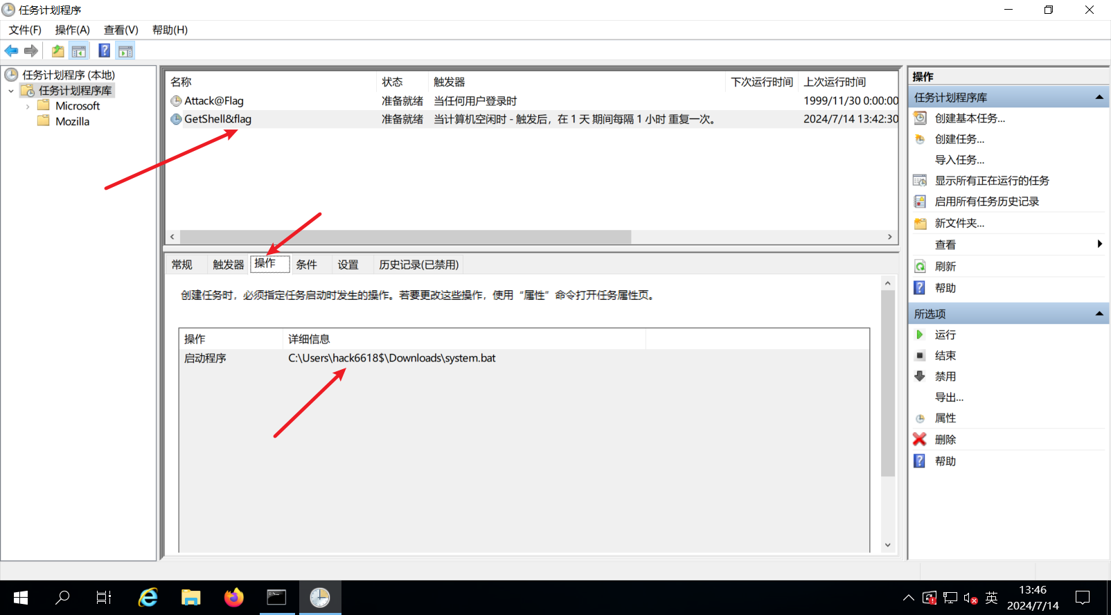Click 导入任务... in the actions pane
The width and height of the screenshot is (1111, 615).
click(959, 160)
